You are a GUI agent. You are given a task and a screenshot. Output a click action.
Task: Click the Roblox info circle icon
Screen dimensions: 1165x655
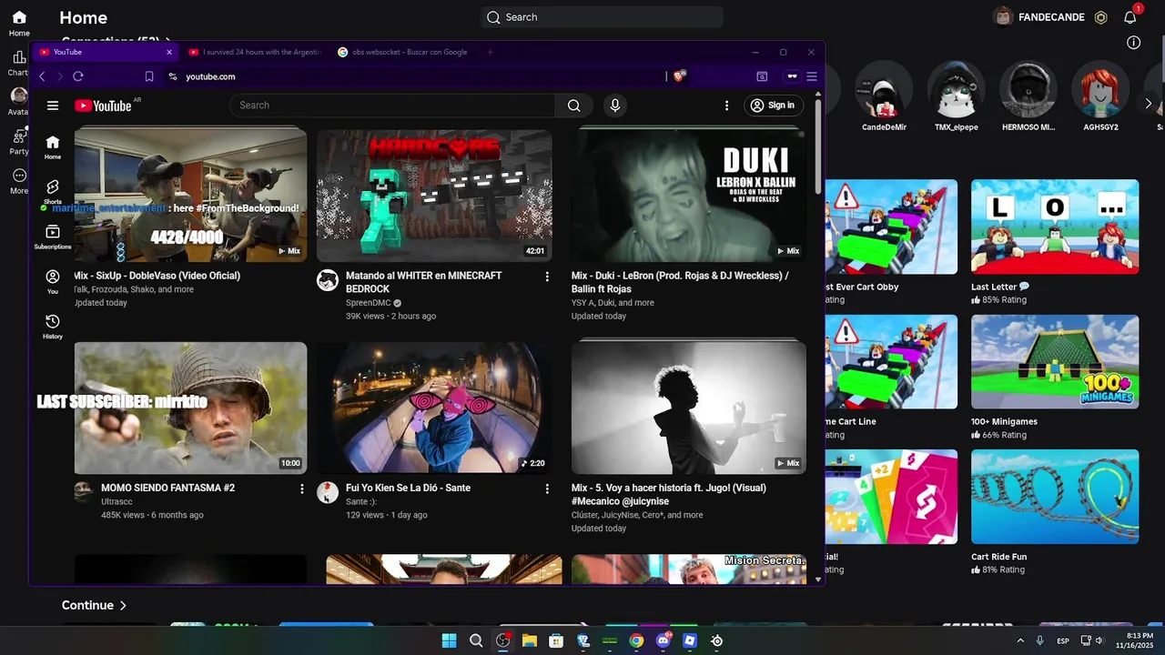pyautogui.click(x=1133, y=43)
